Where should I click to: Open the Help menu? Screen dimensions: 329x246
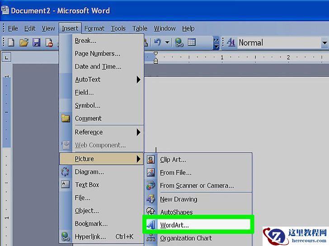(x=188, y=28)
